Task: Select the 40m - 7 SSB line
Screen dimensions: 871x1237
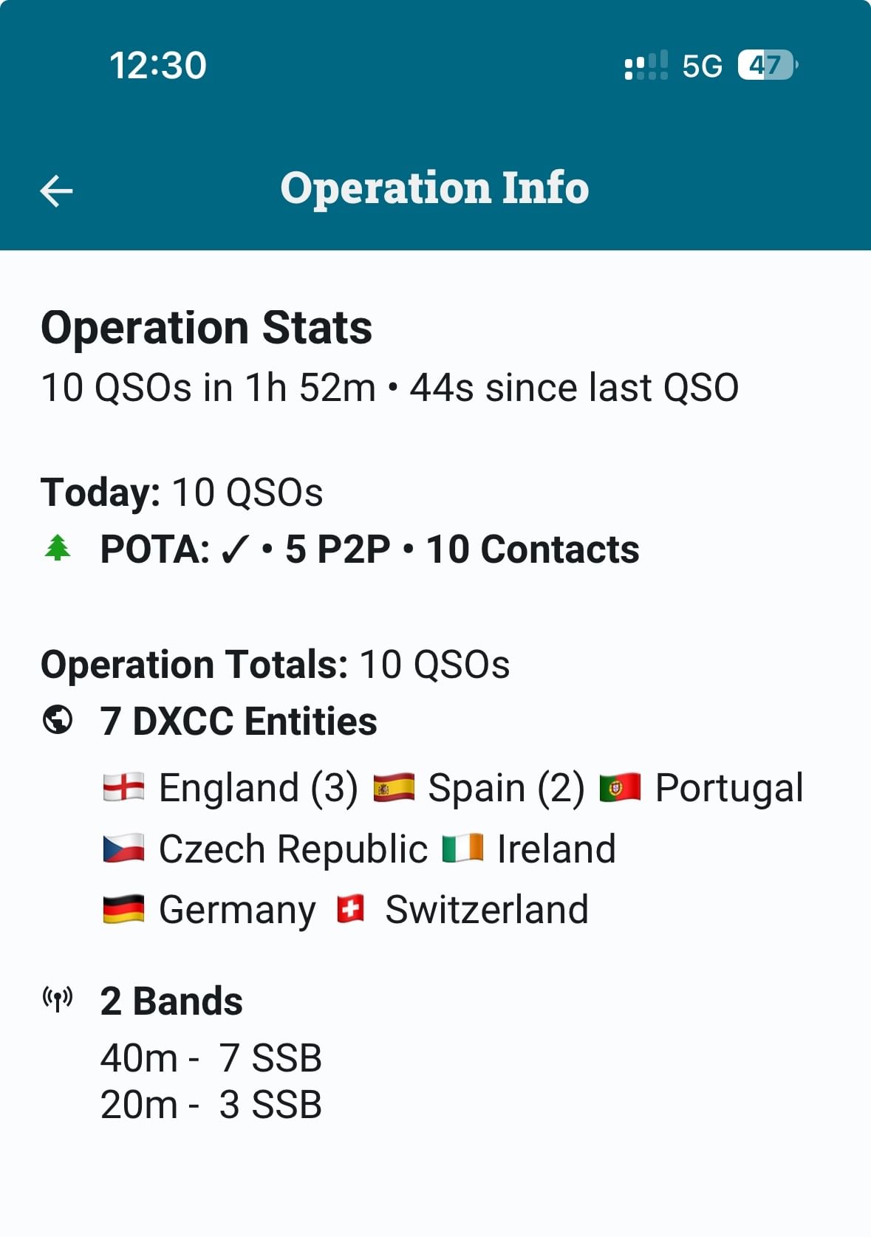Action: coord(211,1058)
